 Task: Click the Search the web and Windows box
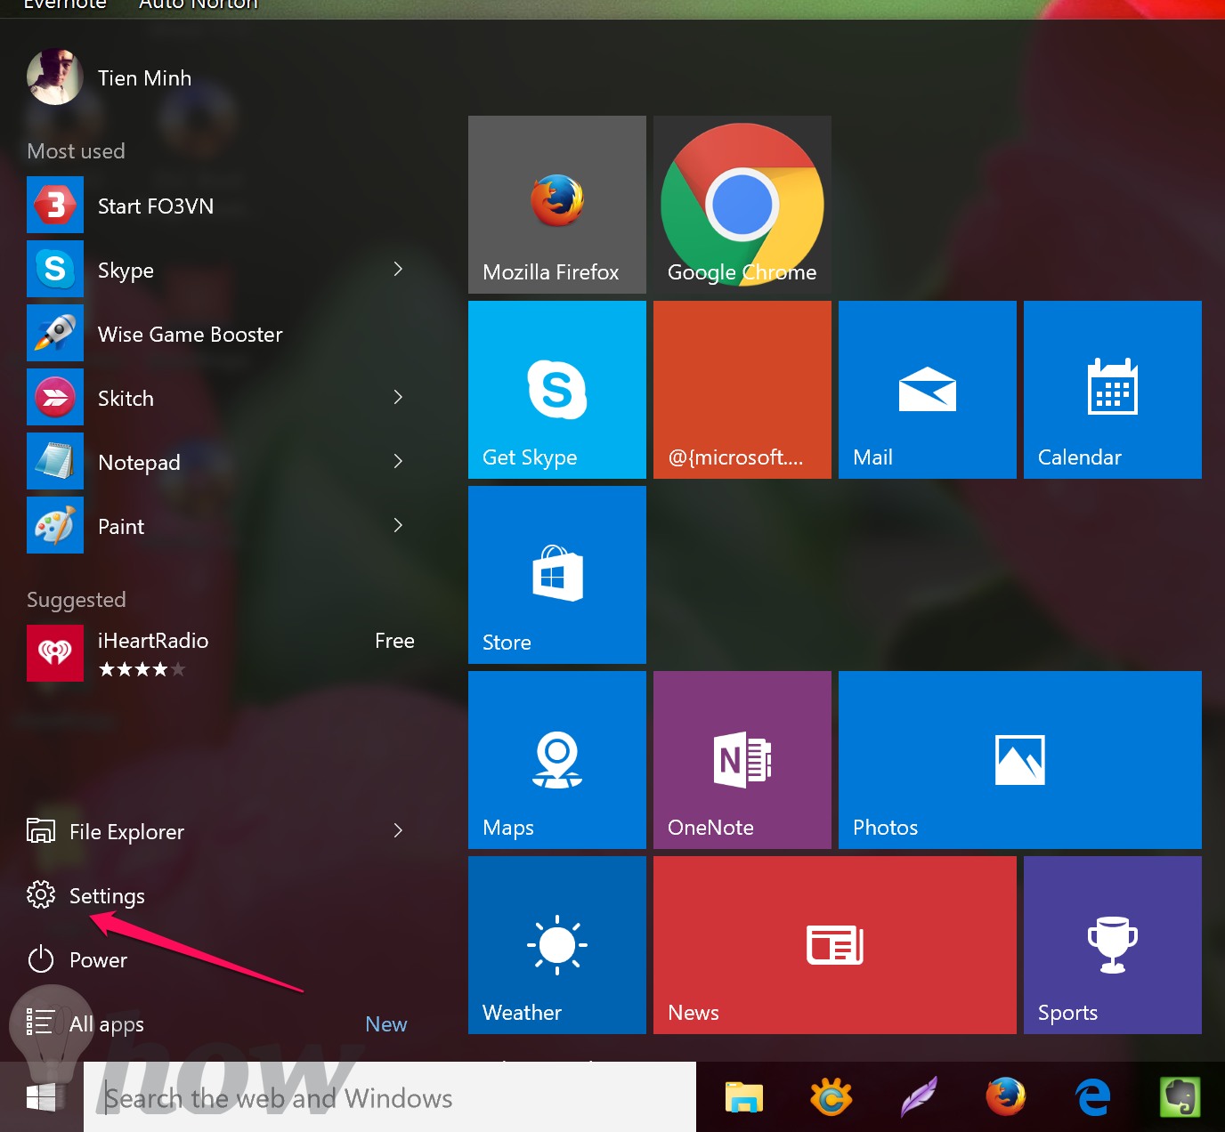pos(390,1097)
